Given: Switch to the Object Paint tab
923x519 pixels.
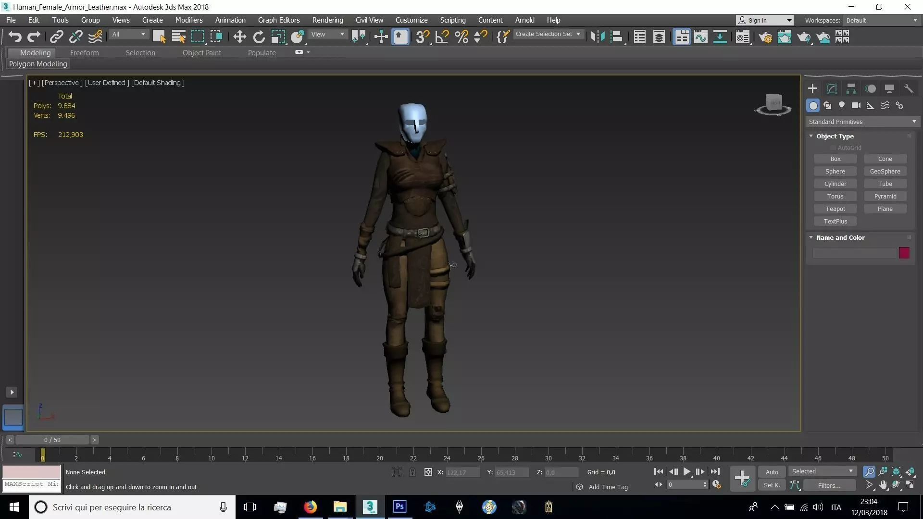Looking at the screenshot, I should point(201,53).
